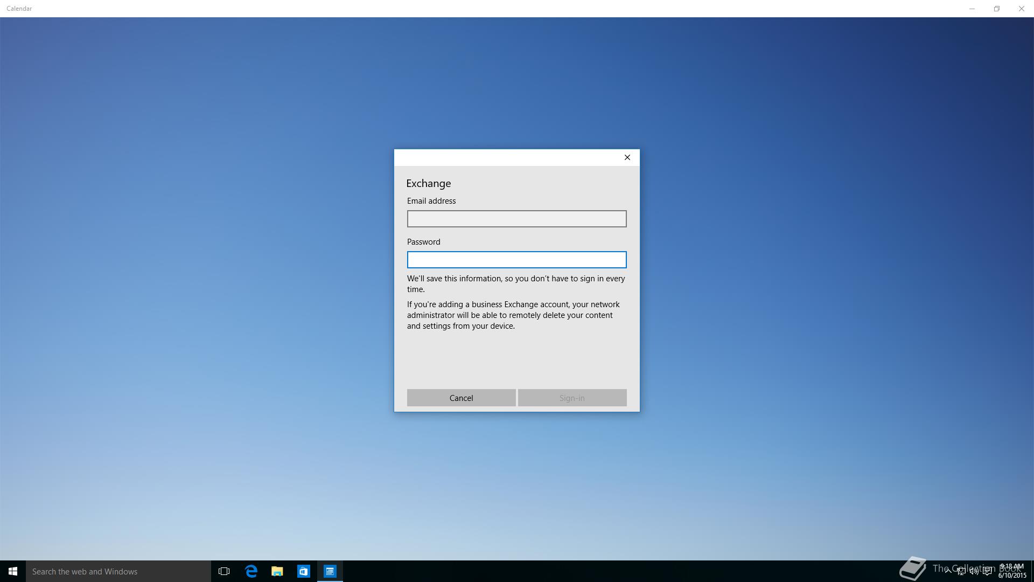The height and width of the screenshot is (582, 1034).
Task: Restore down the Calendar window
Action: click(x=997, y=9)
